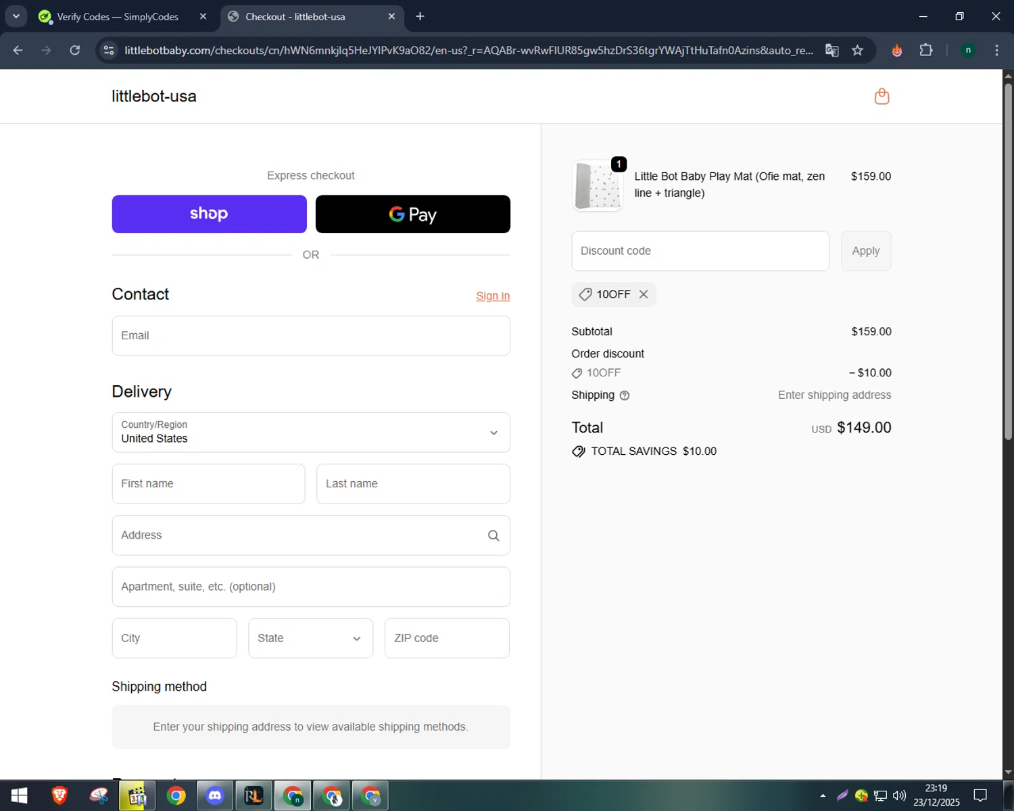Image resolution: width=1014 pixels, height=811 pixels.
Task: Launch Brave browser from taskbar
Action: (59, 796)
